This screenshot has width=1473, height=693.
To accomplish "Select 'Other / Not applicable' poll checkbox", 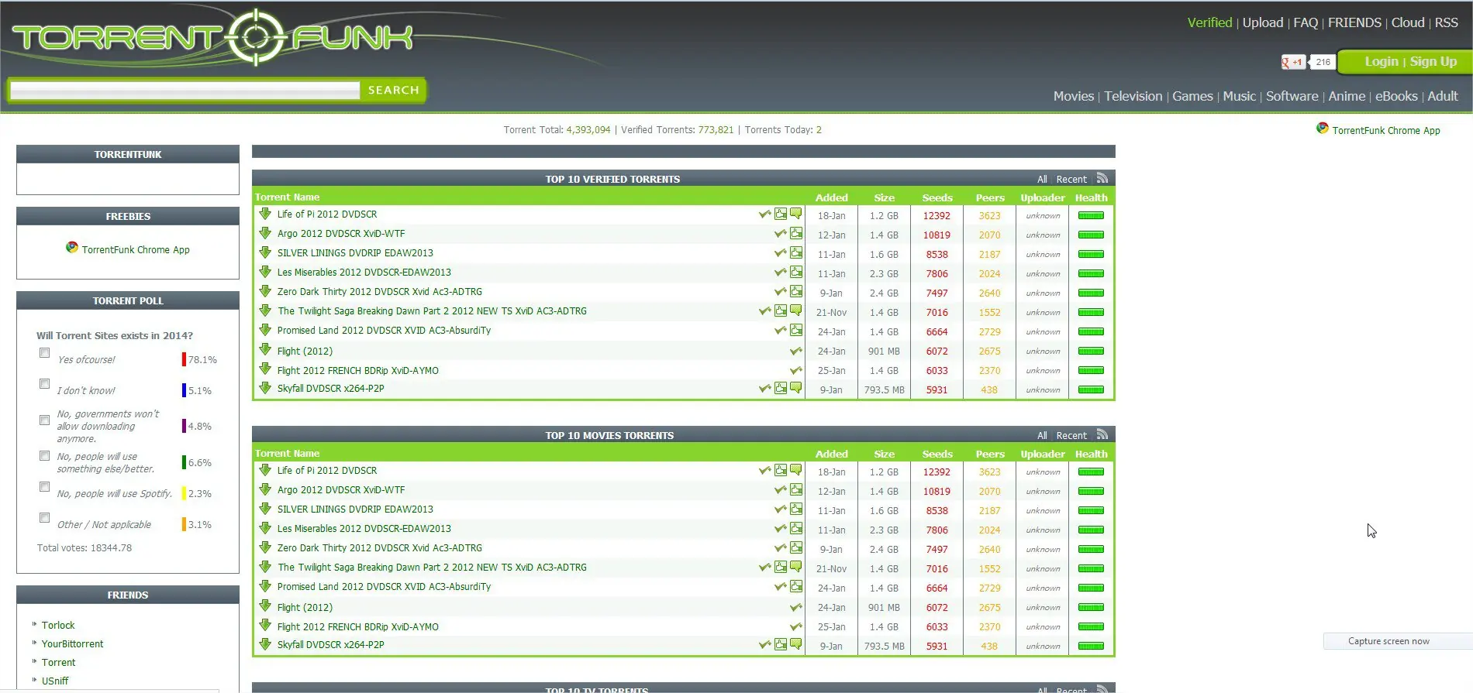I will [45, 518].
